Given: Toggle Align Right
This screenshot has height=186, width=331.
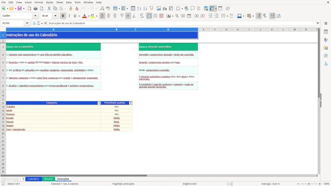Looking at the screenshot, I should (x=115, y=16).
